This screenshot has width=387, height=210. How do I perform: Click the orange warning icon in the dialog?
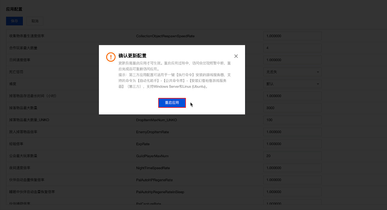111,57
